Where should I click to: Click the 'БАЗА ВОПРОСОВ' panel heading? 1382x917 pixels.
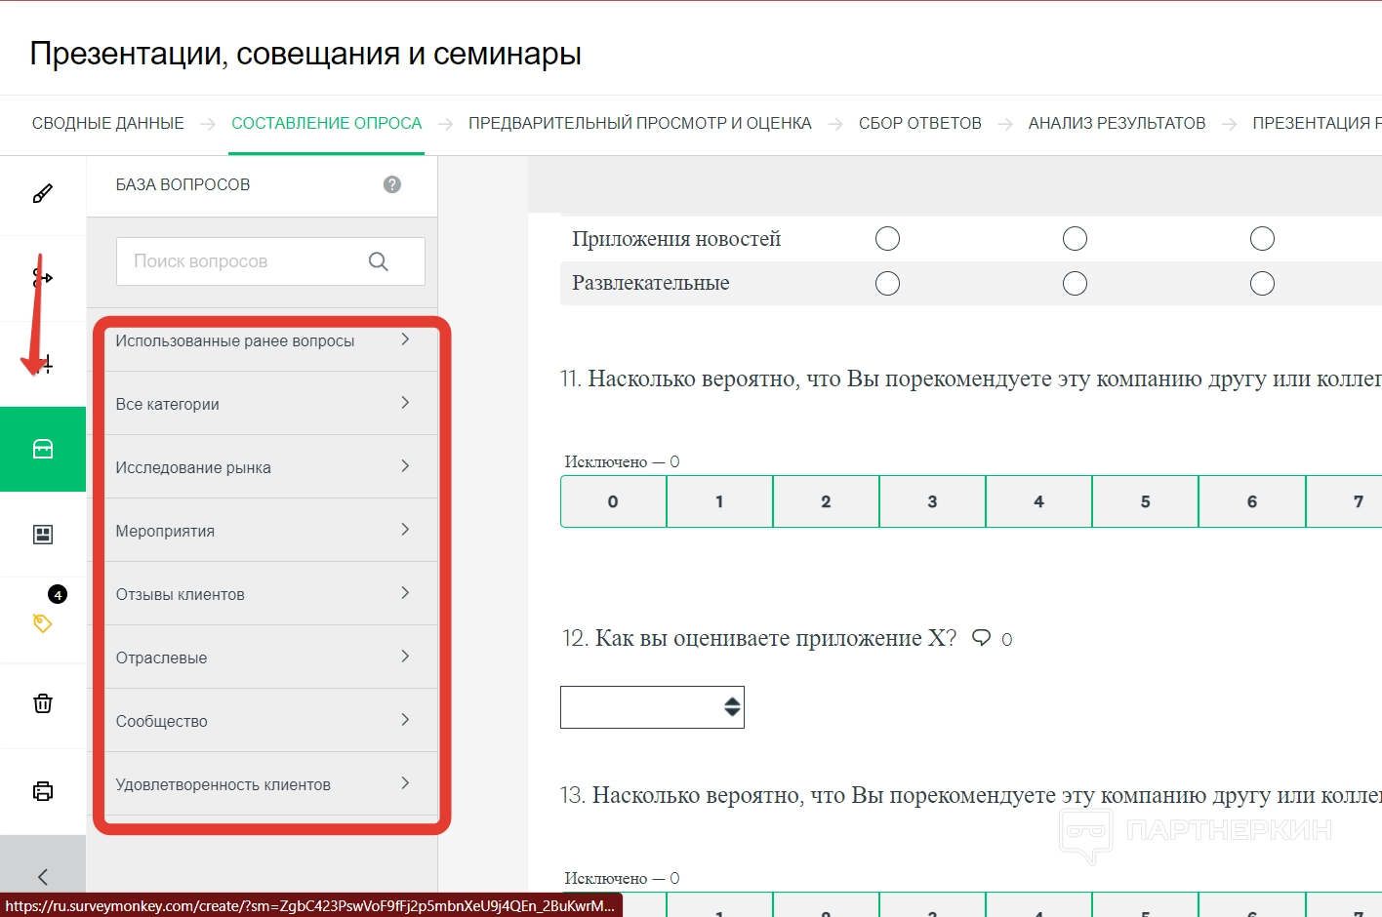pos(183,184)
